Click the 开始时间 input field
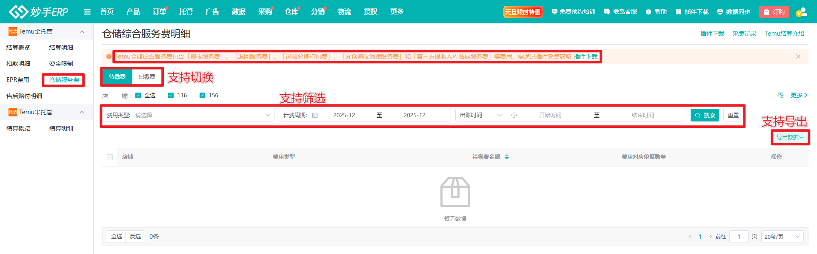The width and height of the screenshot is (817, 254). coord(550,115)
